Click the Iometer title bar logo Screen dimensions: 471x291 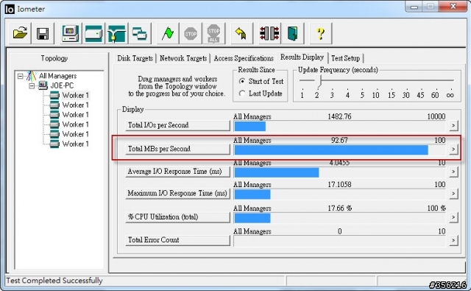click(10, 9)
